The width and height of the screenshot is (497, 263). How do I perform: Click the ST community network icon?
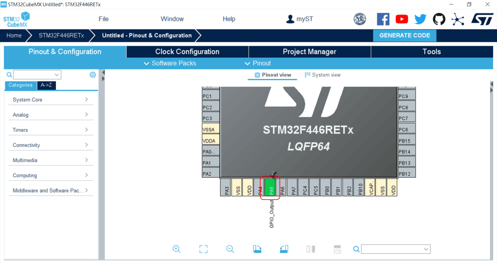[458, 19]
